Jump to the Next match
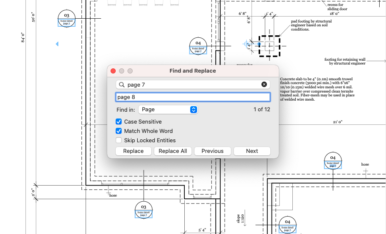This screenshot has width=386, height=234. [252, 151]
